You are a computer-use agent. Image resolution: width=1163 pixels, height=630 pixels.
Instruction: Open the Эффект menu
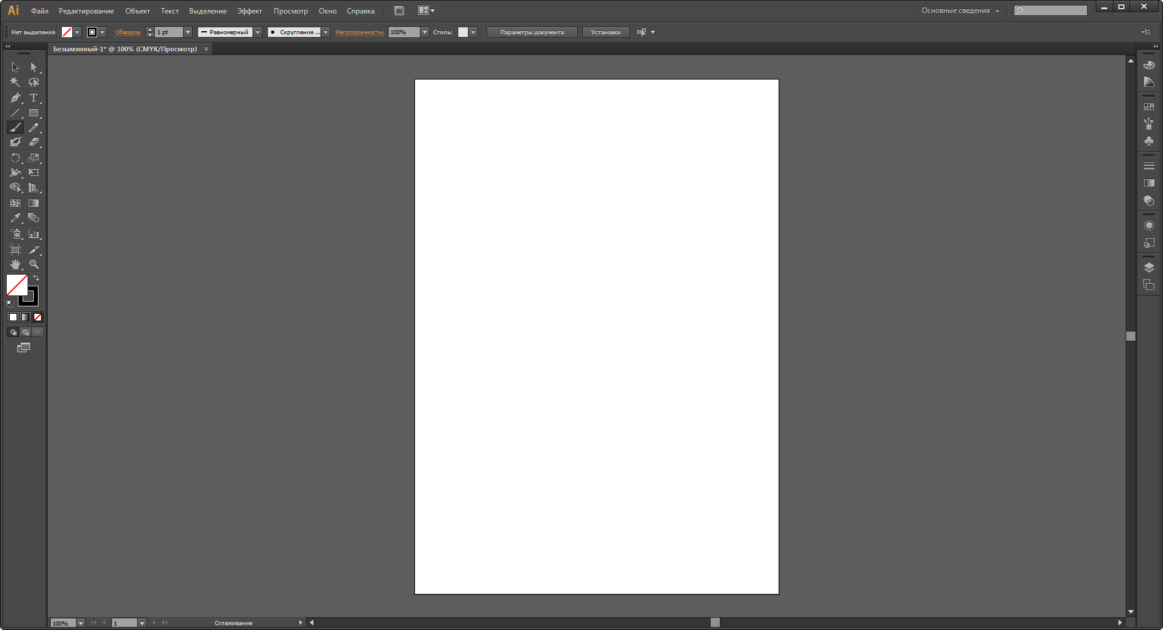tap(249, 11)
